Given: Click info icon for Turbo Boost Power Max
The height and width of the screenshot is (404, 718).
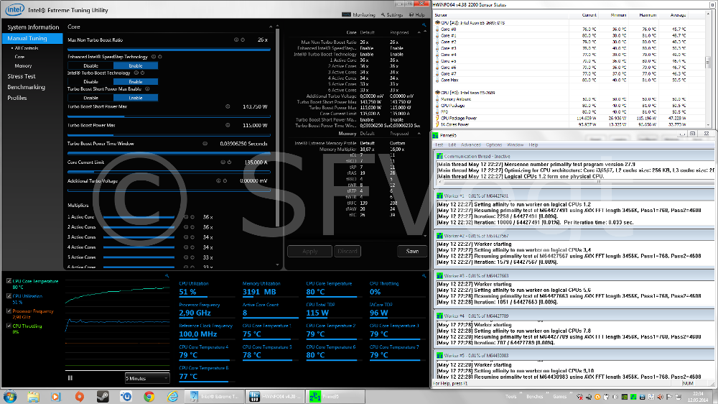Looking at the screenshot, I should (228, 125).
